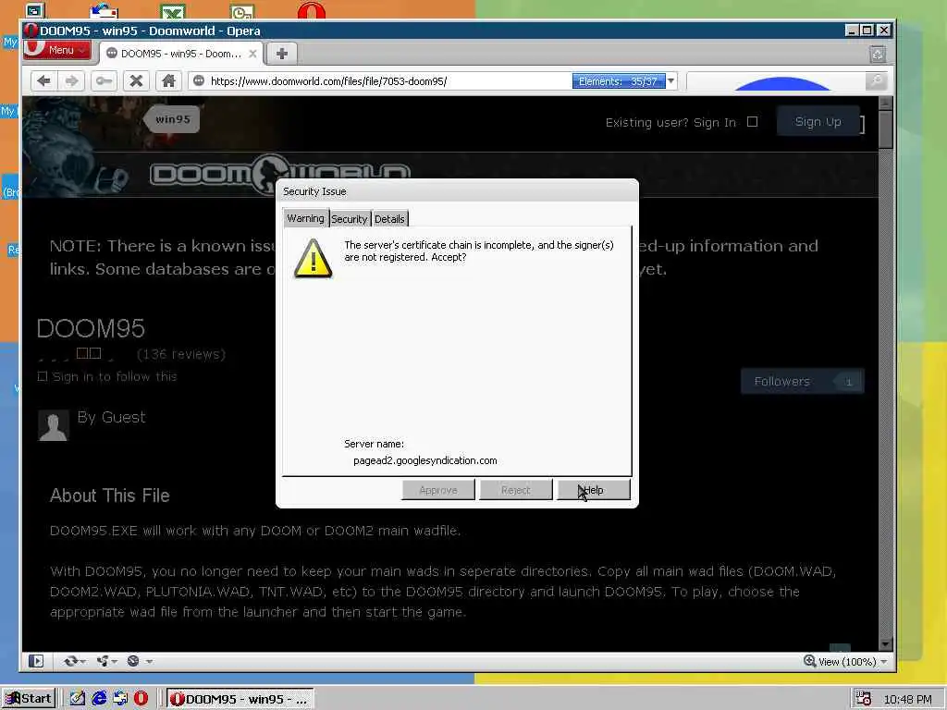Open the closed tabs trash icon
Viewport: 947px width, 710px height.
pyautogui.click(x=878, y=55)
